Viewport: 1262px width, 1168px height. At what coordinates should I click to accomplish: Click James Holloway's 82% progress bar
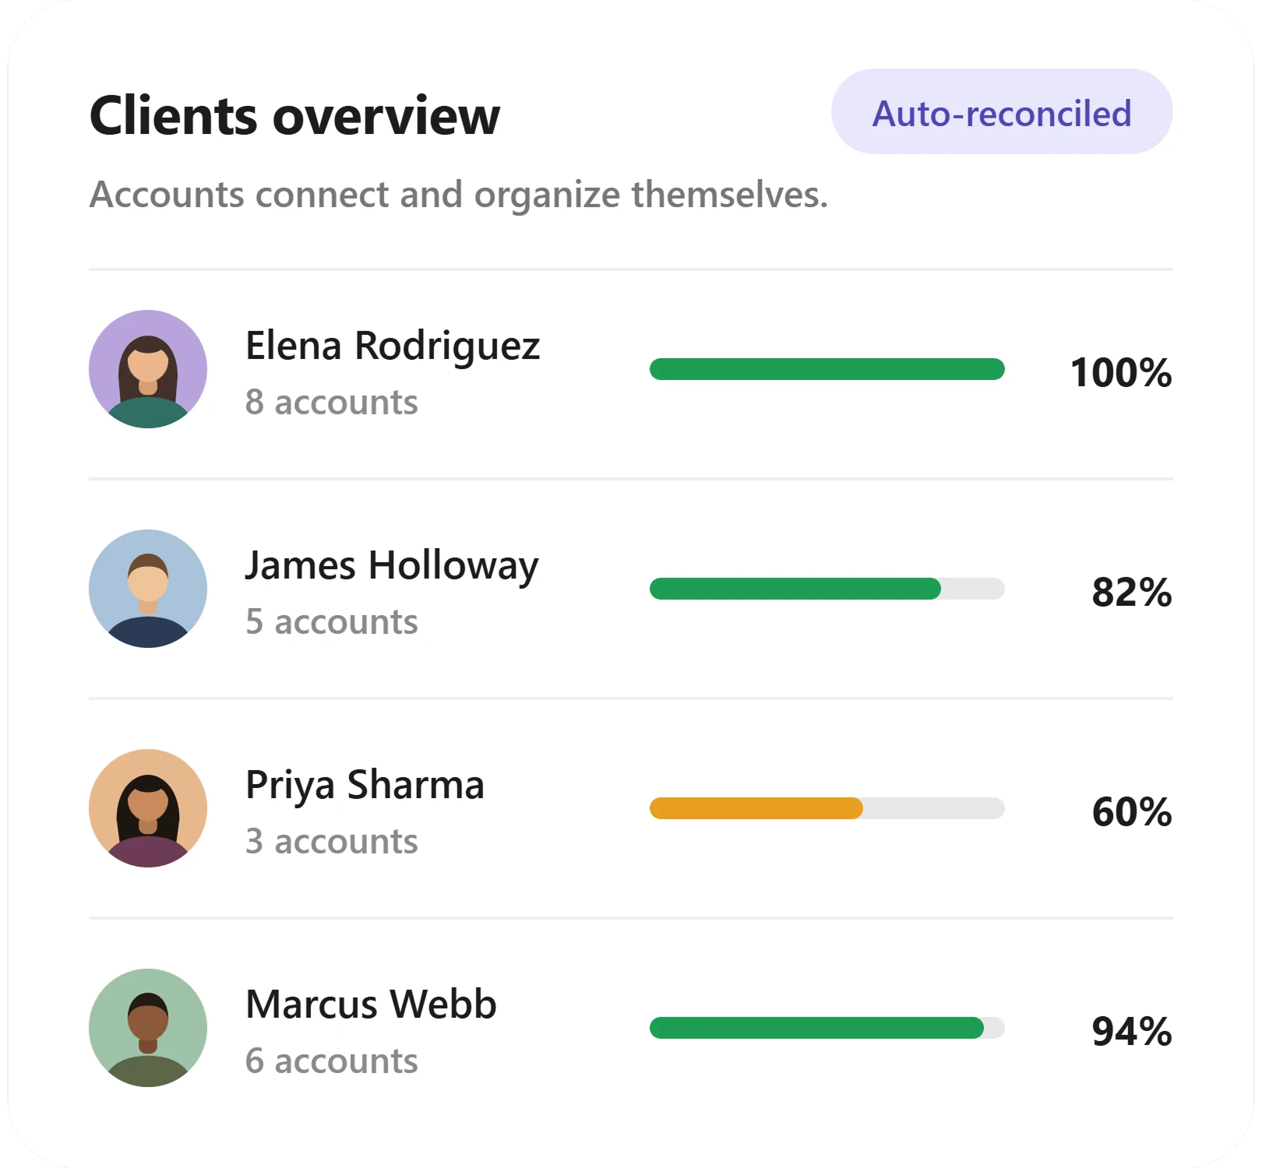pyautogui.click(x=827, y=589)
